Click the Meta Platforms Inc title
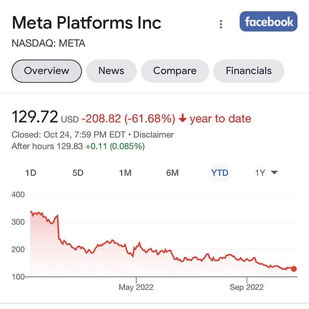The image size is (309, 309). click(x=87, y=23)
